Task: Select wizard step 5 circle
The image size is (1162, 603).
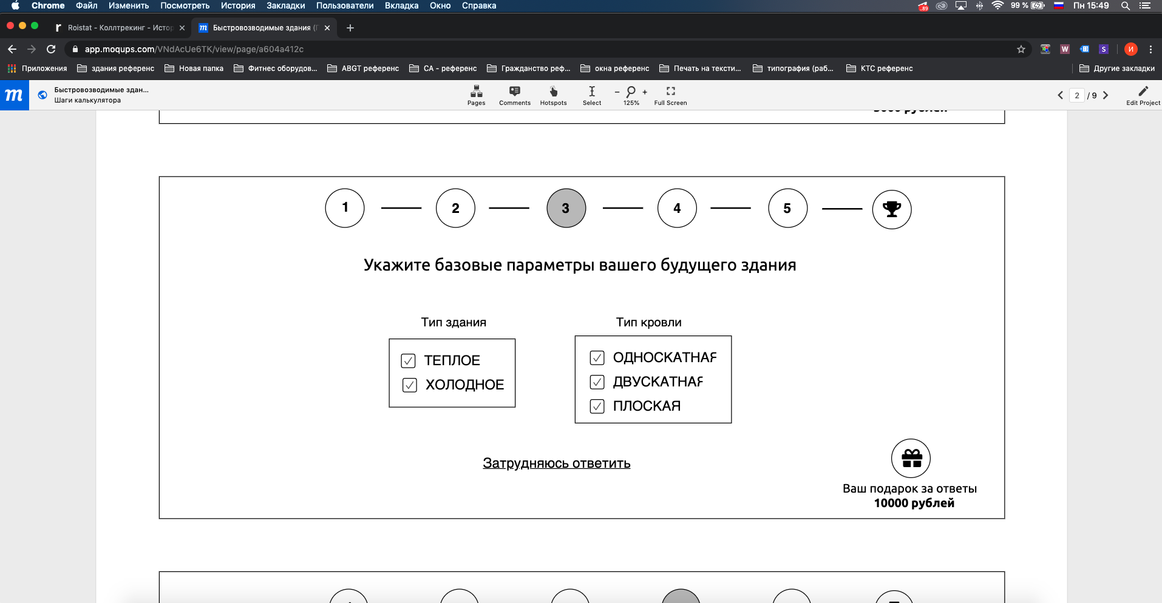Action: coord(787,208)
